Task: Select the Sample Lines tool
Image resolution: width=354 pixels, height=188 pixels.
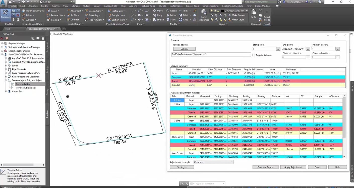Action: 116,15
